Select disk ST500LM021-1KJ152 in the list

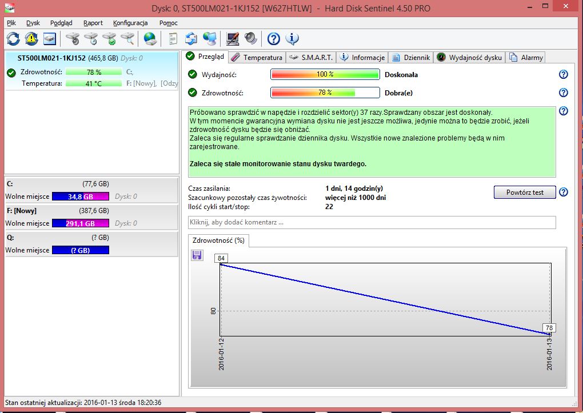(x=92, y=71)
